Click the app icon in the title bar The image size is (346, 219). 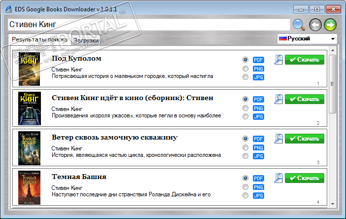8,9
